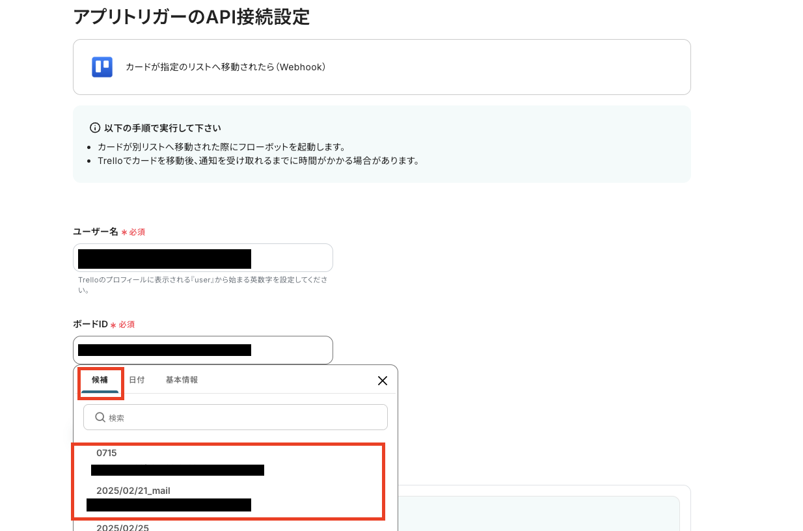Focus the 検索 search field
The width and height of the screenshot is (803, 531).
pos(236,417)
